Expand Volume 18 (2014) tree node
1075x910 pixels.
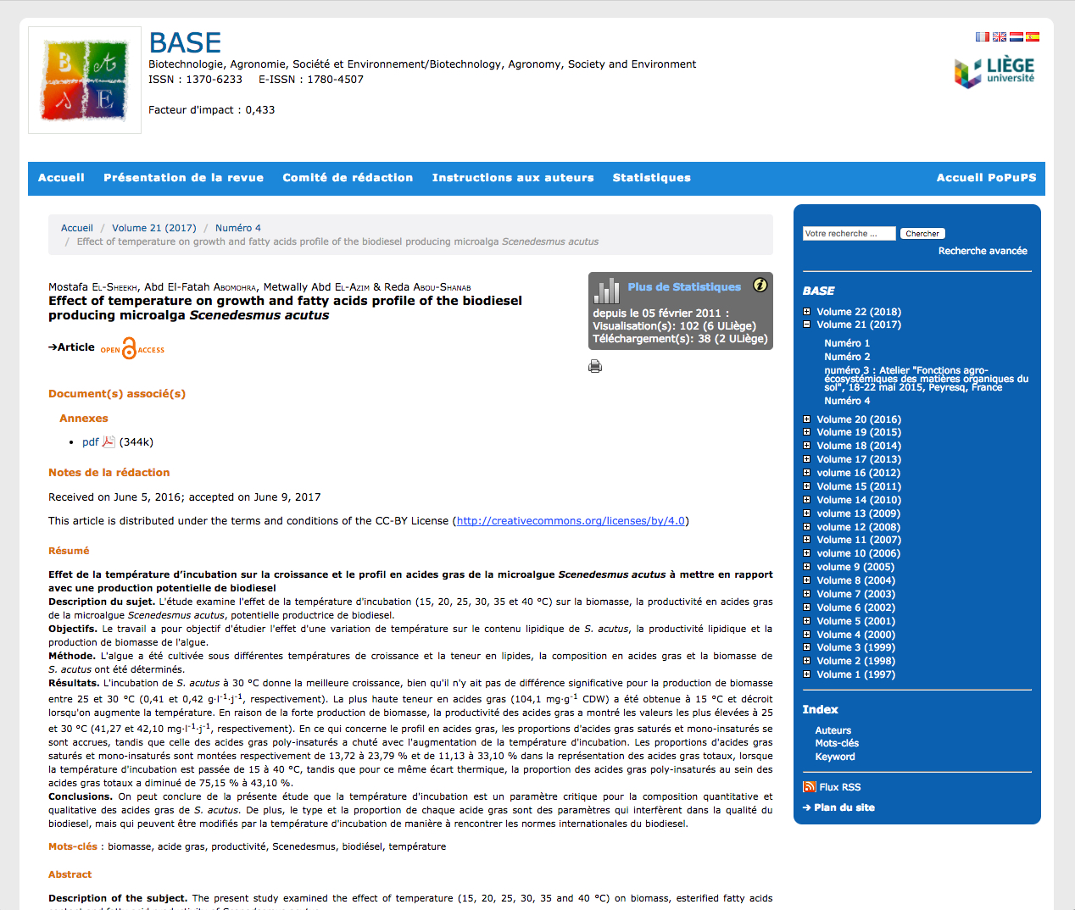807,446
